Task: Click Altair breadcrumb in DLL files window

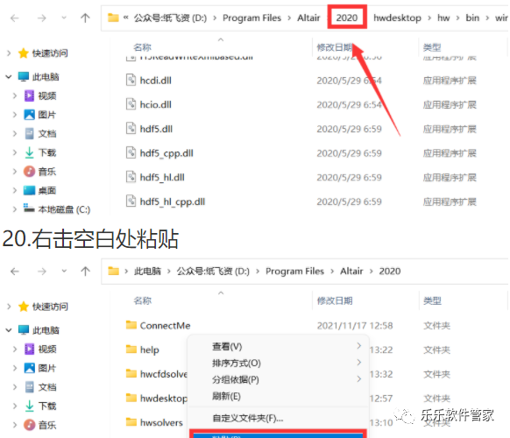Action: (x=308, y=18)
